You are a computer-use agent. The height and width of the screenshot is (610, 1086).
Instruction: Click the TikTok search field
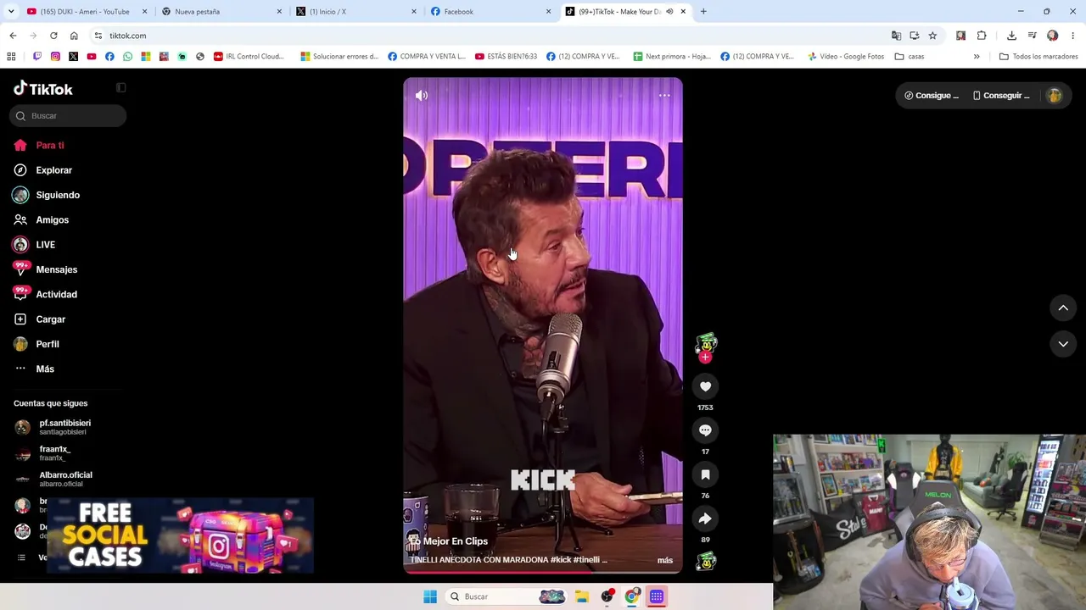(x=68, y=116)
